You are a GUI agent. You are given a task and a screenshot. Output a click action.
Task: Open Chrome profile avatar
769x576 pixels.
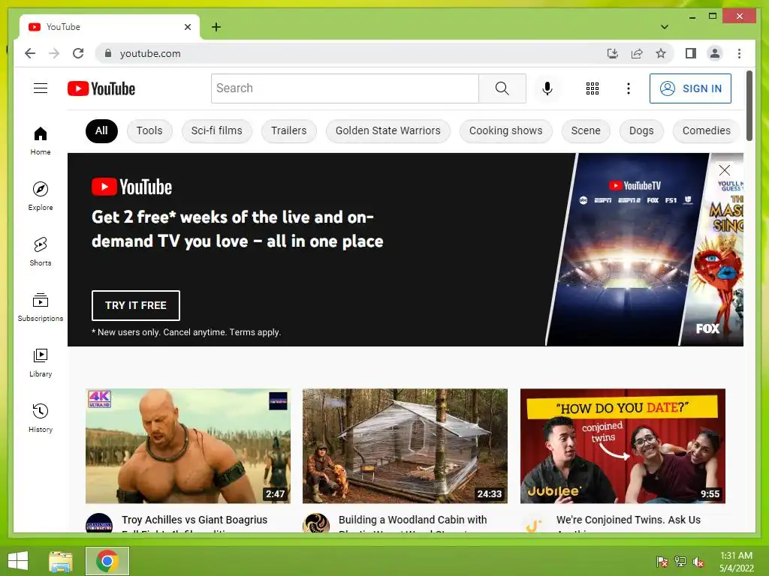(715, 53)
